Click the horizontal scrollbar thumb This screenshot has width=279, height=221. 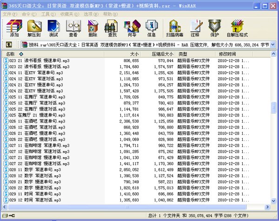tap(127, 207)
